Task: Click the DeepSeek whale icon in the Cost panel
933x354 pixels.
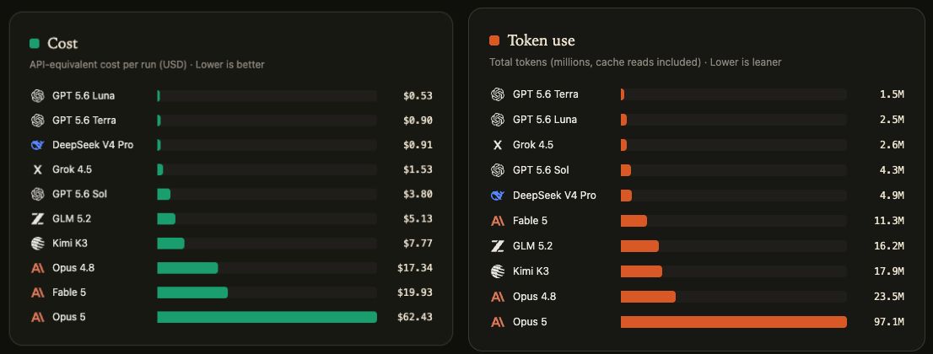Action: (x=37, y=145)
